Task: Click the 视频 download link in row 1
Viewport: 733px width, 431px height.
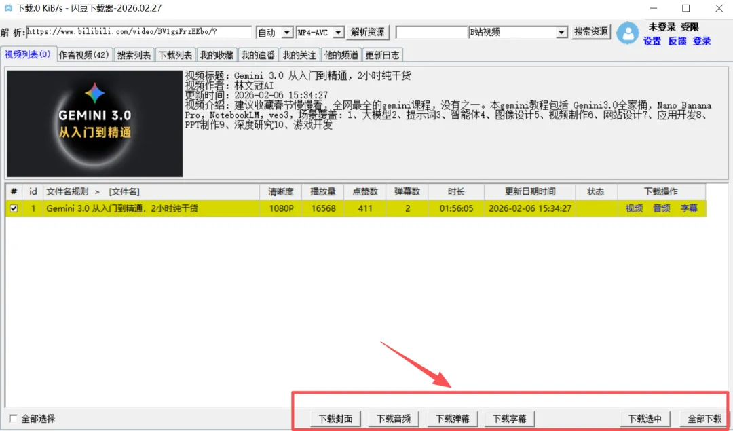Action: click(x=635, y=208)
